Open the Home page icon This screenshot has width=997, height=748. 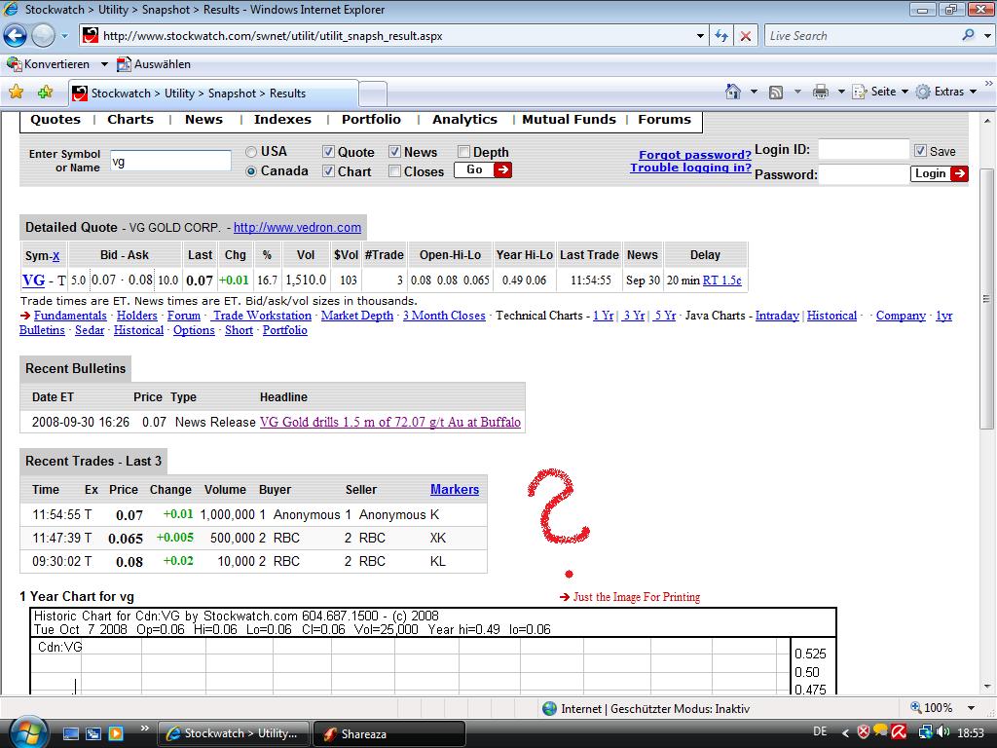pyautogui.click(x=733, y=90)
